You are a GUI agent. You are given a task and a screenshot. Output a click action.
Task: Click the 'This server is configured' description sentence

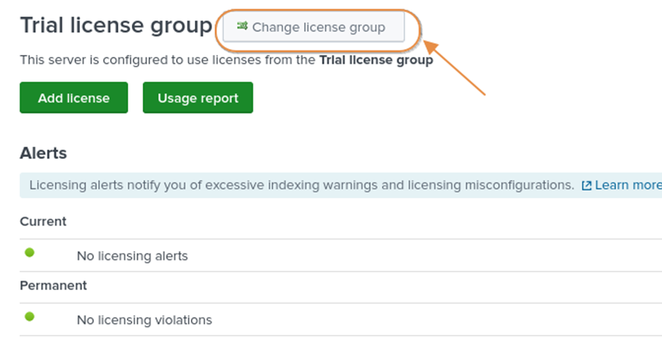pos(168,60)
